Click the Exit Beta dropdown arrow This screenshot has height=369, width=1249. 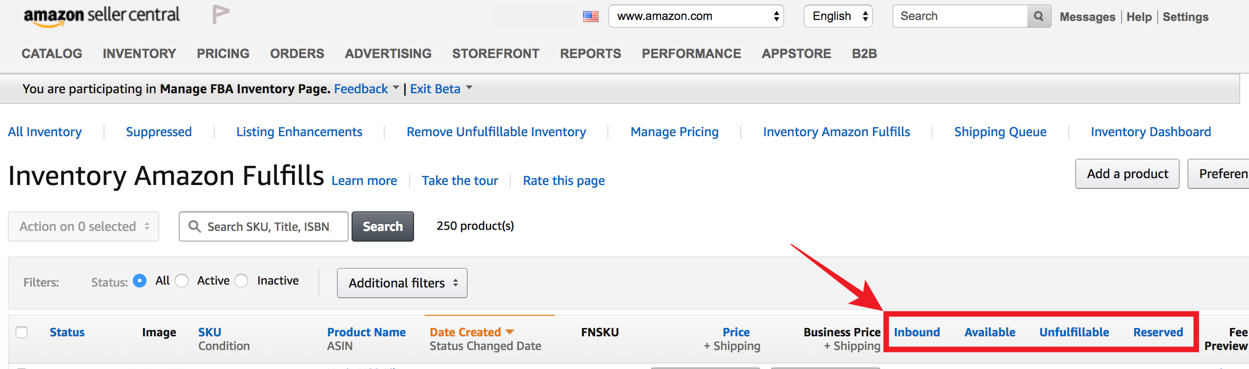469,88
